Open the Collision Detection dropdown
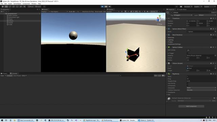The width and height of the screenshot is (217, 122). (201, 90)
